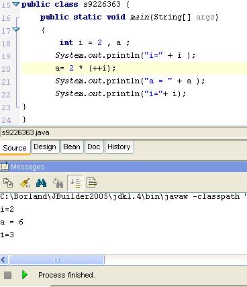Switch to the Design tab

click(45, 147)
